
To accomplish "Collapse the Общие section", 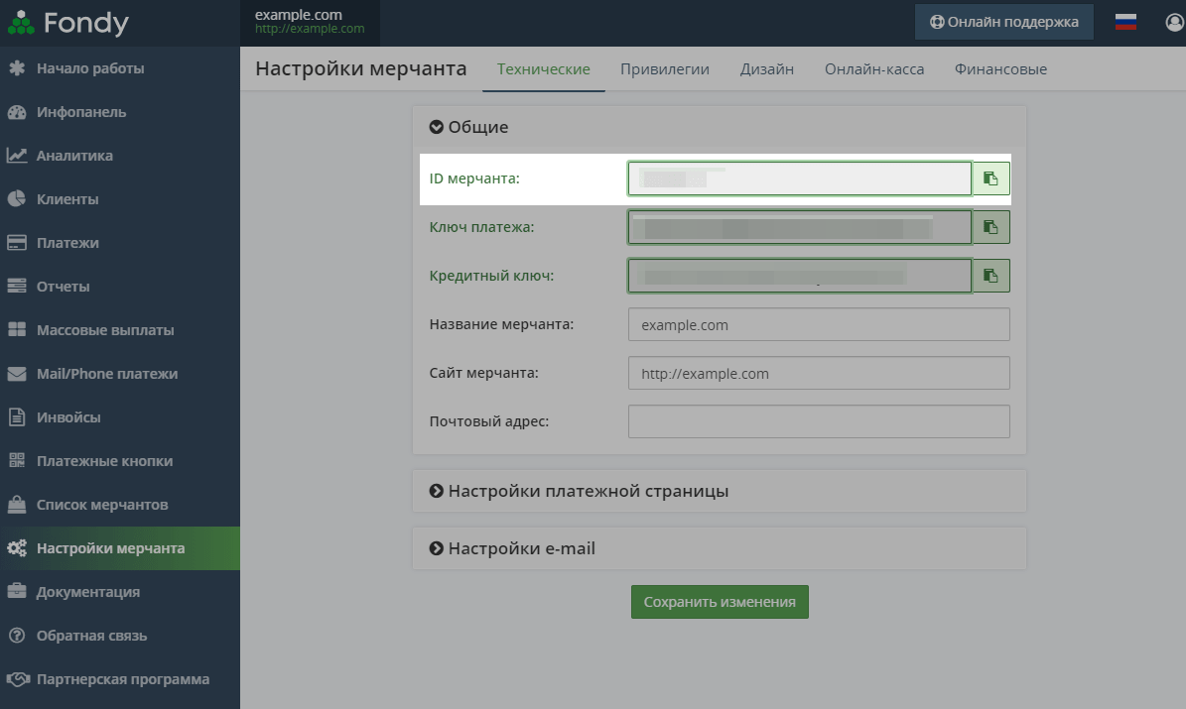I will [469, 127].
